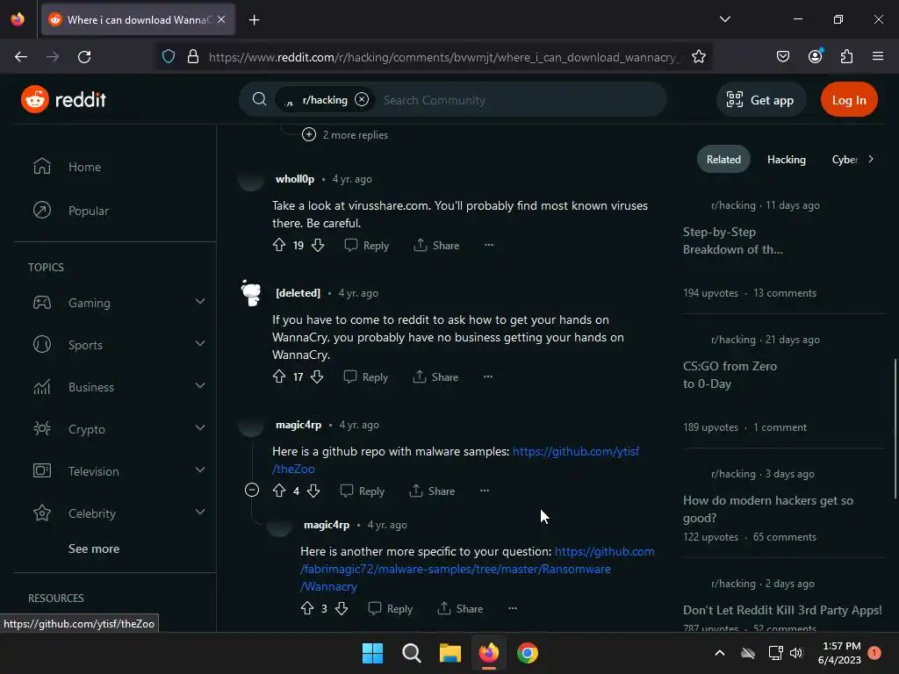Viewport: 899px width, 674px height.
Task: Select the Related tab
Action: 723,160
